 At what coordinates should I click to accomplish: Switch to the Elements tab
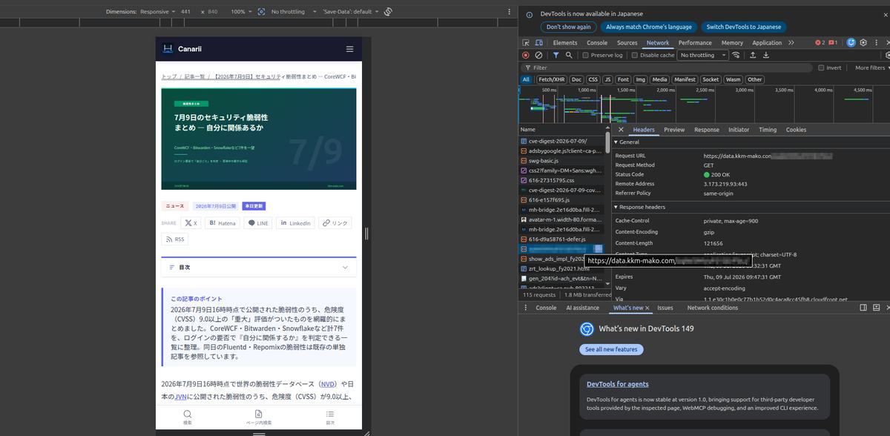[565, 43]
